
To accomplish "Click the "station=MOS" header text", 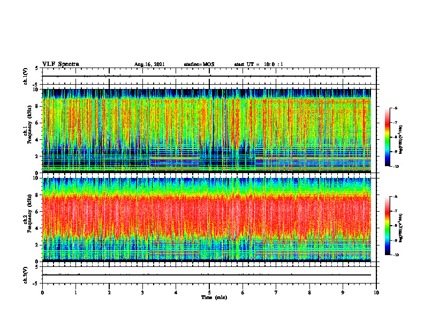I will point(199,64).
